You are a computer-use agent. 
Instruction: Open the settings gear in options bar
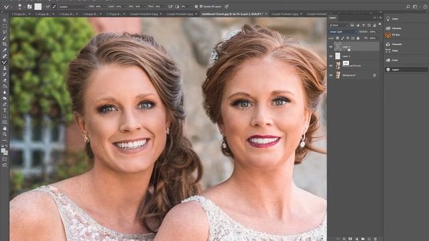(x=196, y=6)
